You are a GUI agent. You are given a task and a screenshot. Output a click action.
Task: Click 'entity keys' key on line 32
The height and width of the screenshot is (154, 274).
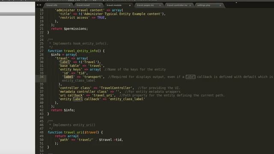click(70, 69)
